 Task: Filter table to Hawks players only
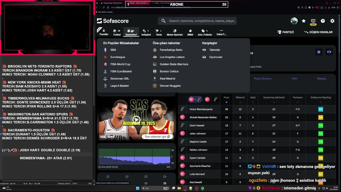[x=207, y=99]
